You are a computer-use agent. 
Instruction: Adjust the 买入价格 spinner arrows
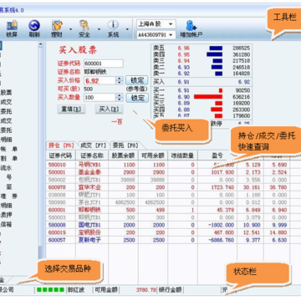click(120, 81)
